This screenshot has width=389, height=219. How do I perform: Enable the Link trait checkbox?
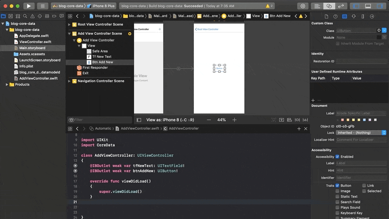[x=364, y=186]
